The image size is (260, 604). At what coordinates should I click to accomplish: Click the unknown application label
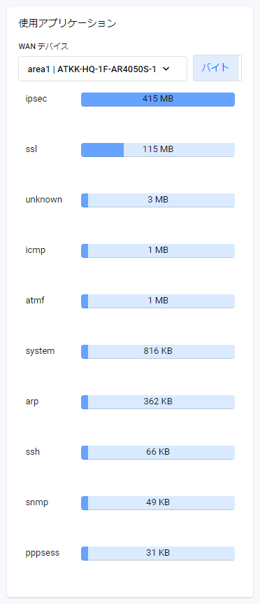pyautogui.click(x=44, y=200)
